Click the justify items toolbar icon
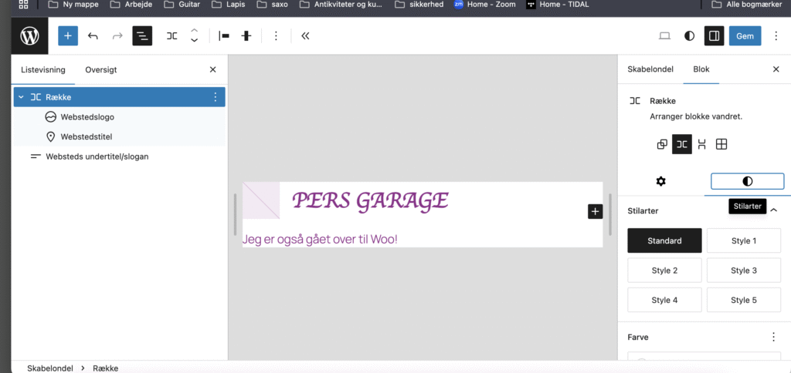This screenshot has width=791, height=373. [224, 35]
